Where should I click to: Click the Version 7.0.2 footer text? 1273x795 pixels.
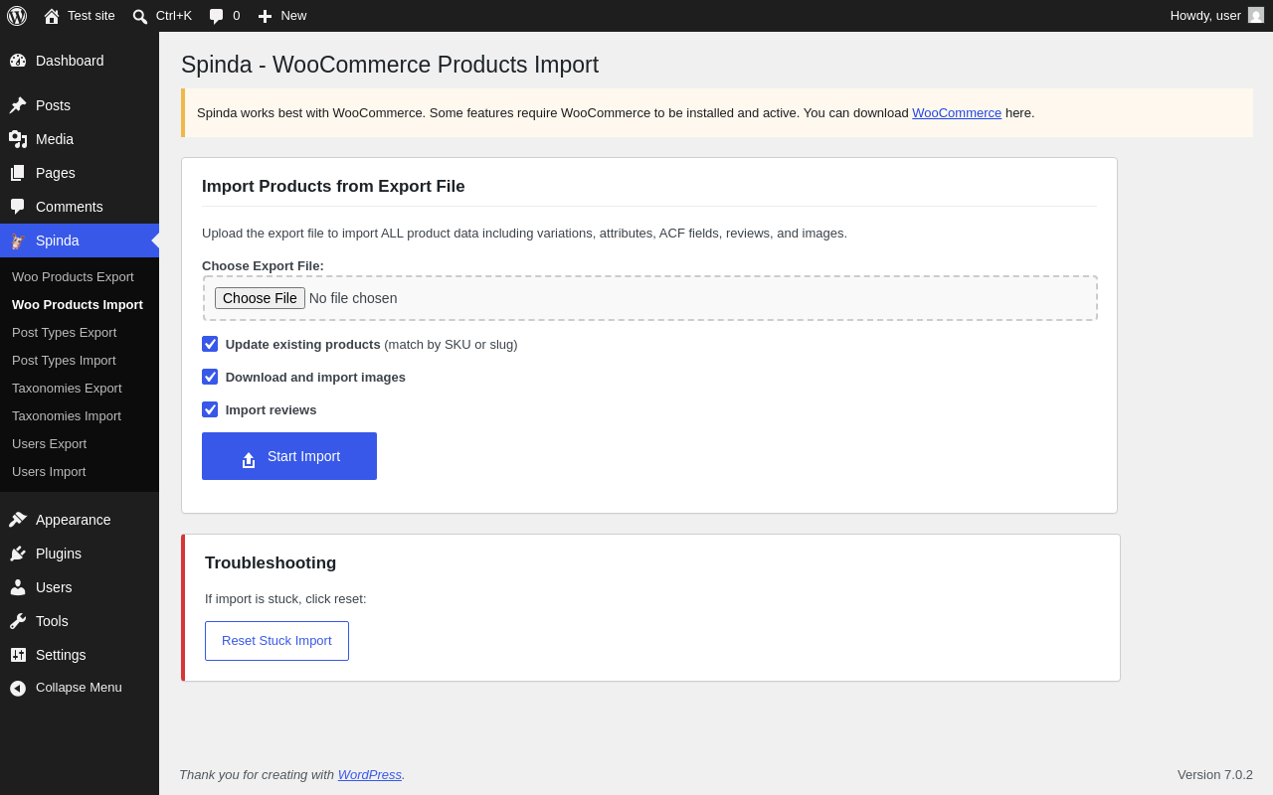[x=1215, y=774]
